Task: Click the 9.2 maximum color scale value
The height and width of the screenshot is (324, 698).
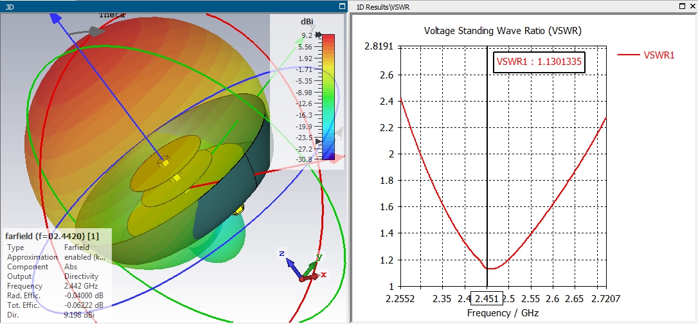Action: click(307, 35)
